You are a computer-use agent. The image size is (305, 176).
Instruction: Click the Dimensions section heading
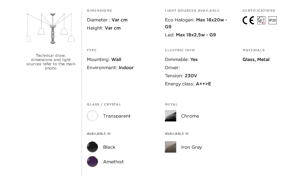click(x=99, y=10)
